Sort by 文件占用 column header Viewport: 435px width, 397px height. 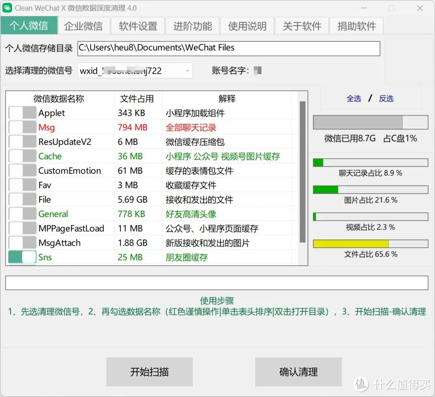[137, 99]
